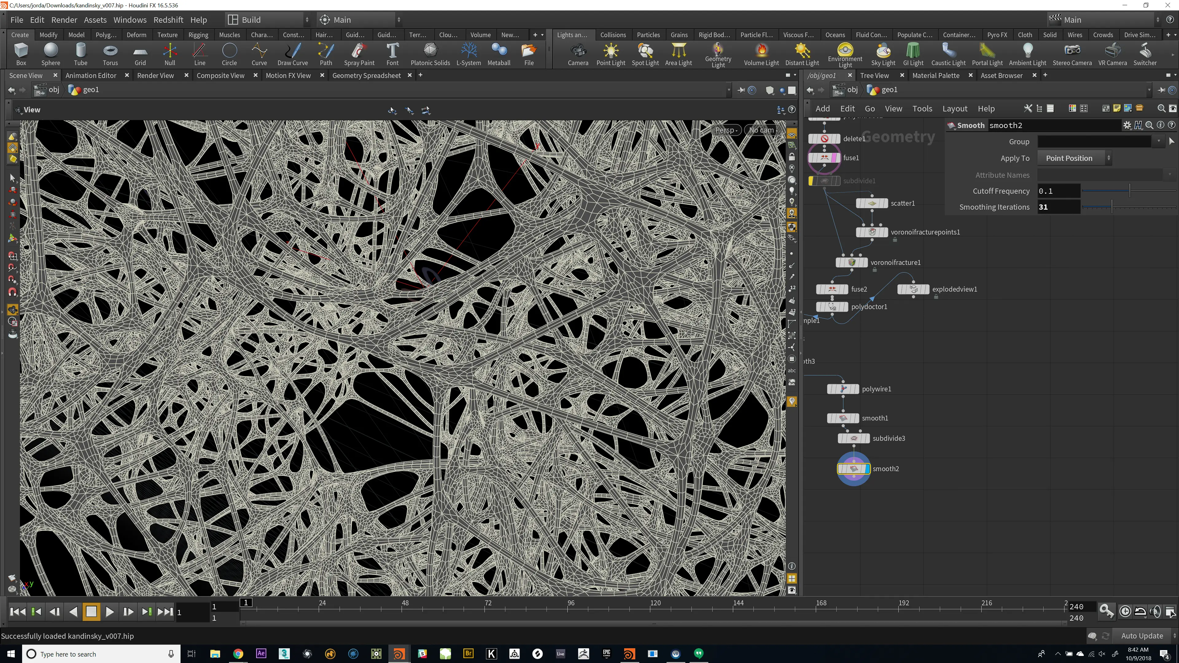Open After Effects from the taskbar
Image resolution: width=1179 pixels, height=663 pixels.
point(261,654)
